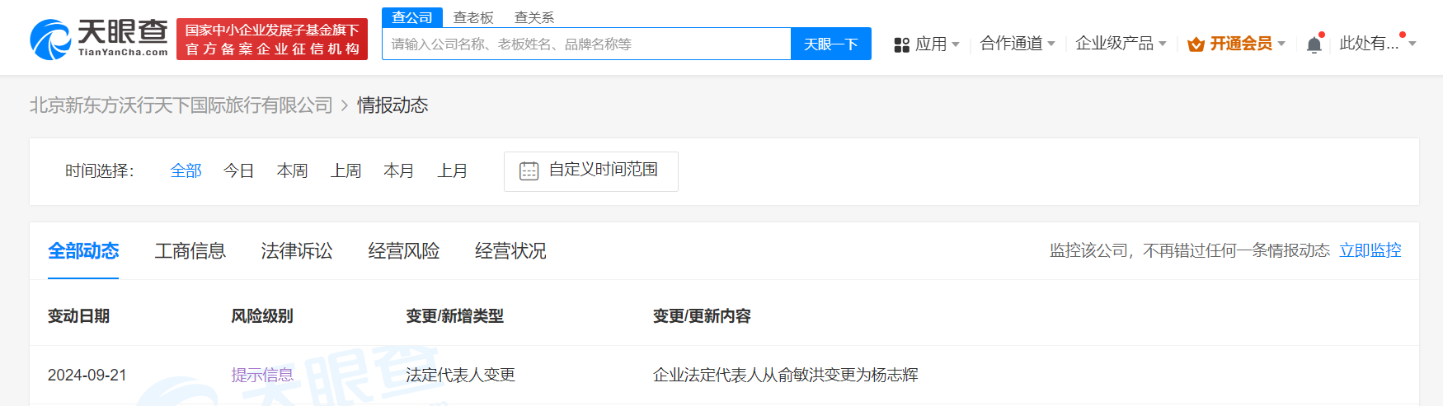Switch to the 工商信息 tab
Viewport: 1443px width, 406px height.
click(x=190, y=250)
